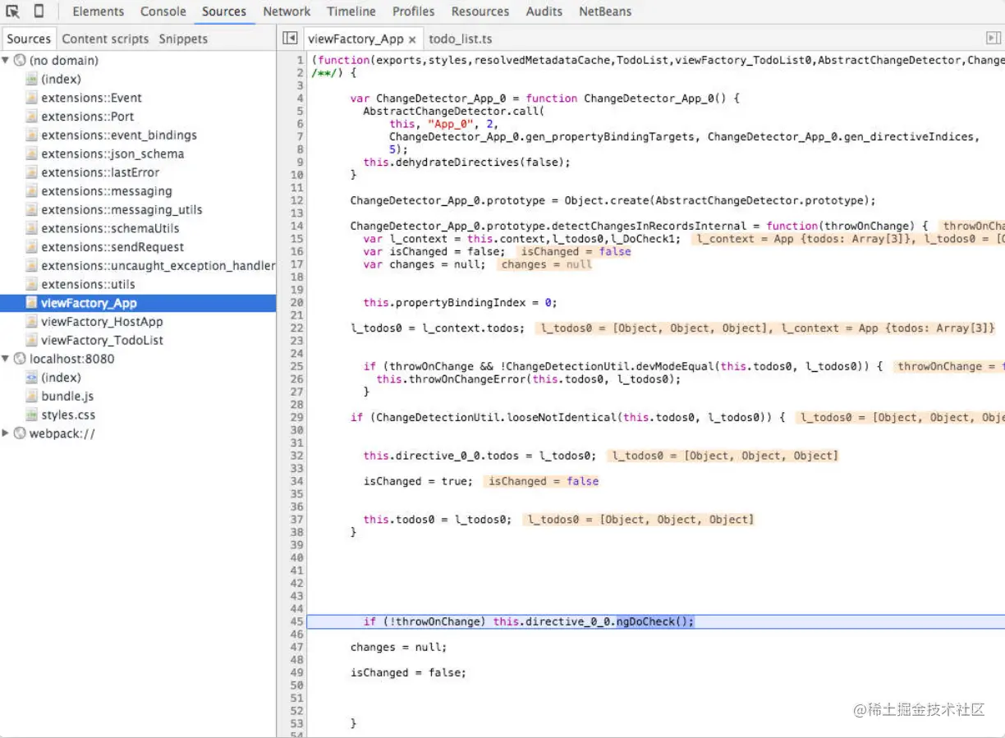This screenshot has height=738, width=1005.
Task: Open extensions::utils file
Action: [88, 284]
